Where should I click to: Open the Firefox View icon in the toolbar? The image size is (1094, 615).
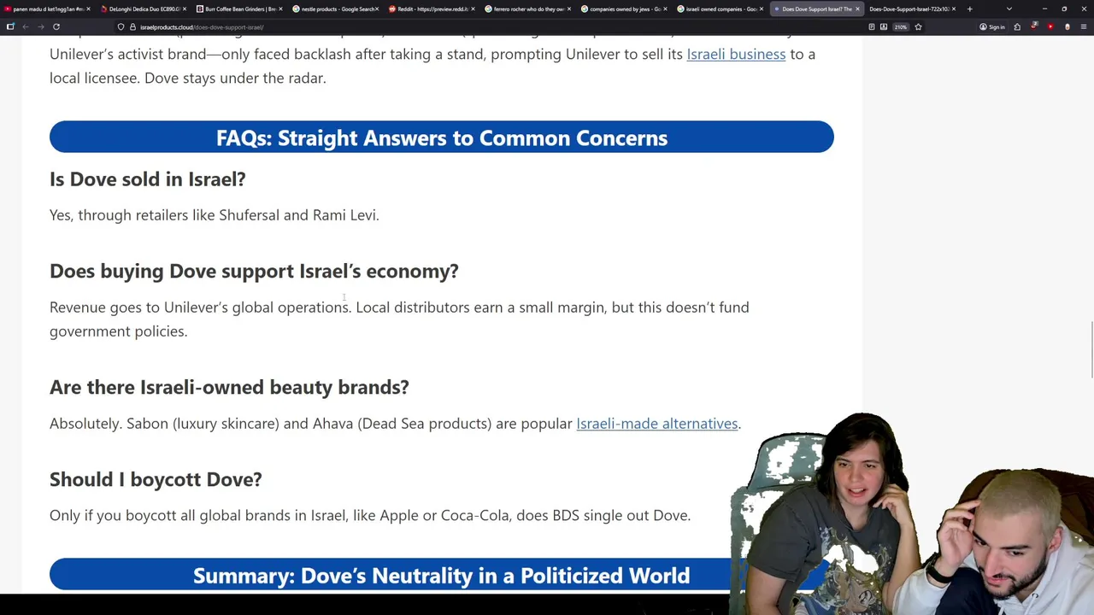click(10, 26)
